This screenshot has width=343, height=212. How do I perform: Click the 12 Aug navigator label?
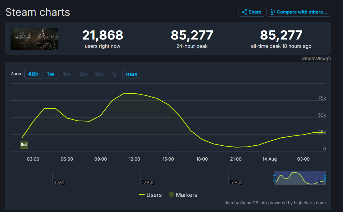236,182
